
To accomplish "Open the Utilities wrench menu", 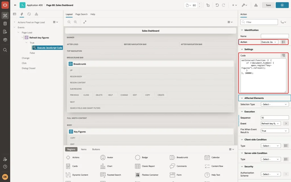I will 244,5.
